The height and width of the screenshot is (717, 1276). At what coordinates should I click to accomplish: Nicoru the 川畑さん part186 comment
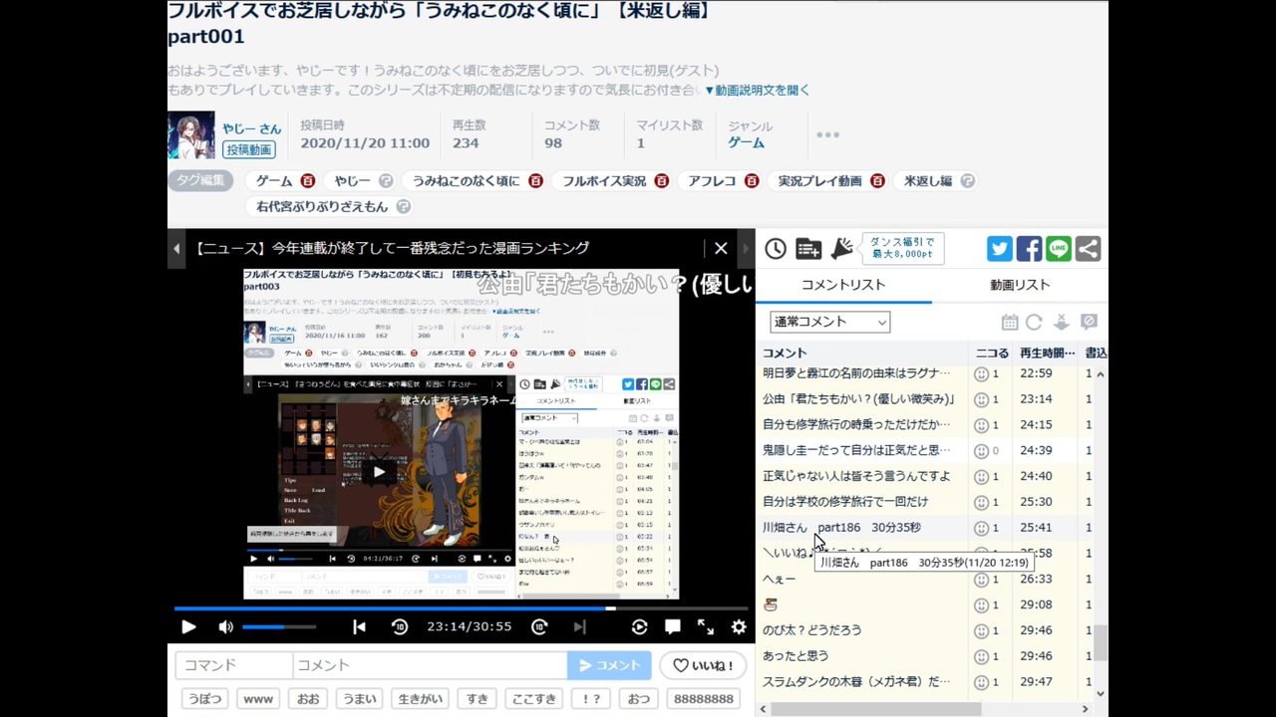[982, 528]
